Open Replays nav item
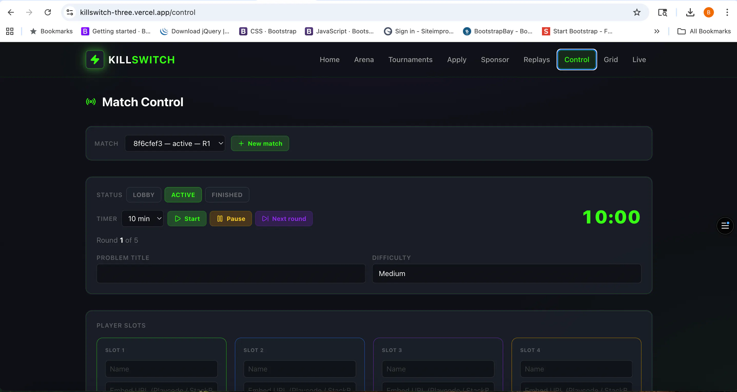Viewport: 737px width, 392px height. (x=536, y=60)
